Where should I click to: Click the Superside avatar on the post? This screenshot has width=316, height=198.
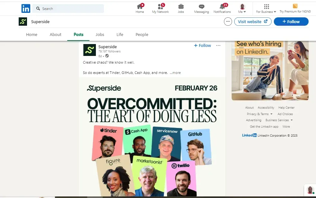point(89,50)
